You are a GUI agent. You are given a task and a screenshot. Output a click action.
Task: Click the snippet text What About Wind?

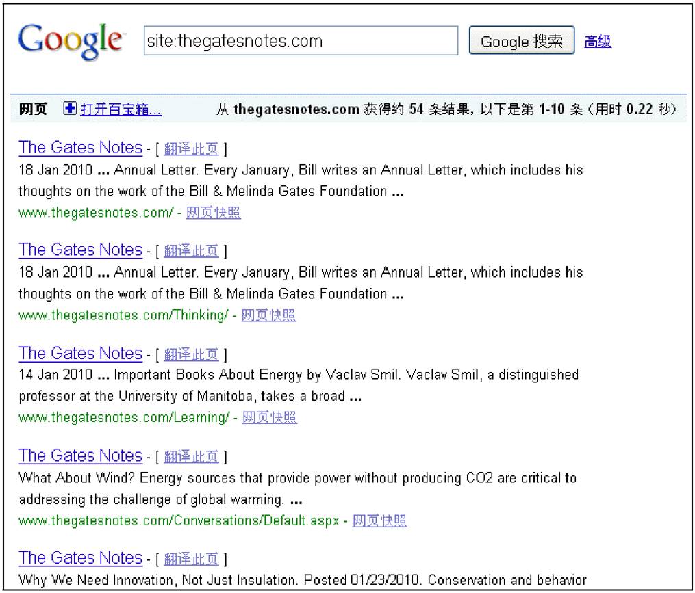pyautogui.click(x=77, y=478)
